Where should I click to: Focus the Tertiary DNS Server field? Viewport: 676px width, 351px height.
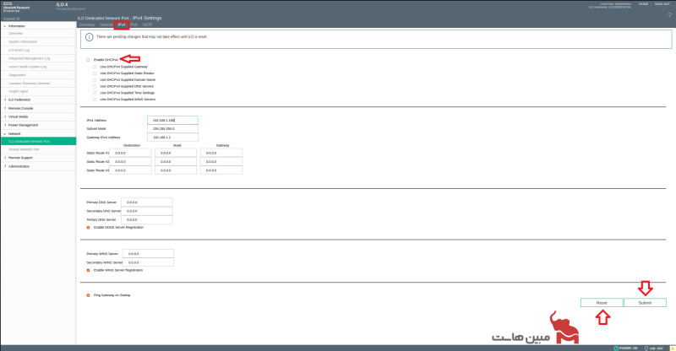pyautogui.click(x=146, y=219)
